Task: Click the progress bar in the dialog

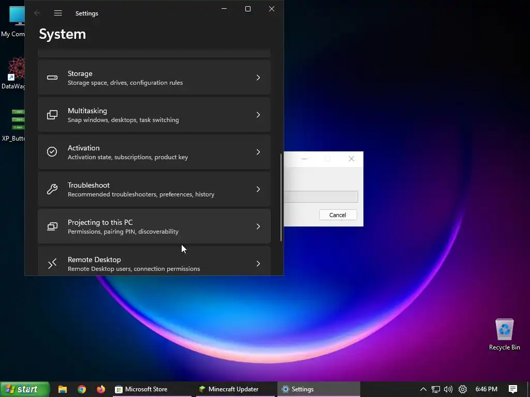Action: [321, 196]
